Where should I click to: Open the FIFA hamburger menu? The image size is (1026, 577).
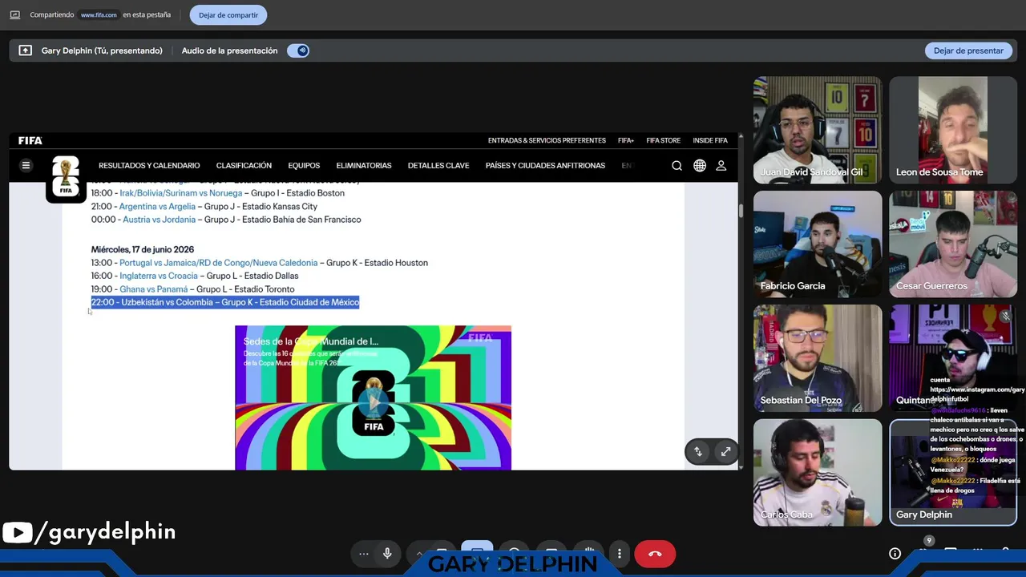26,166
